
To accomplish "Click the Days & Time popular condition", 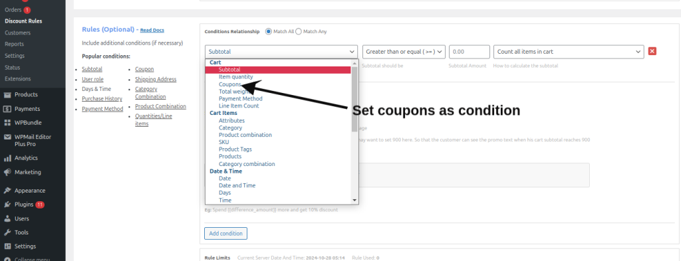I will (x=96, y=89).
